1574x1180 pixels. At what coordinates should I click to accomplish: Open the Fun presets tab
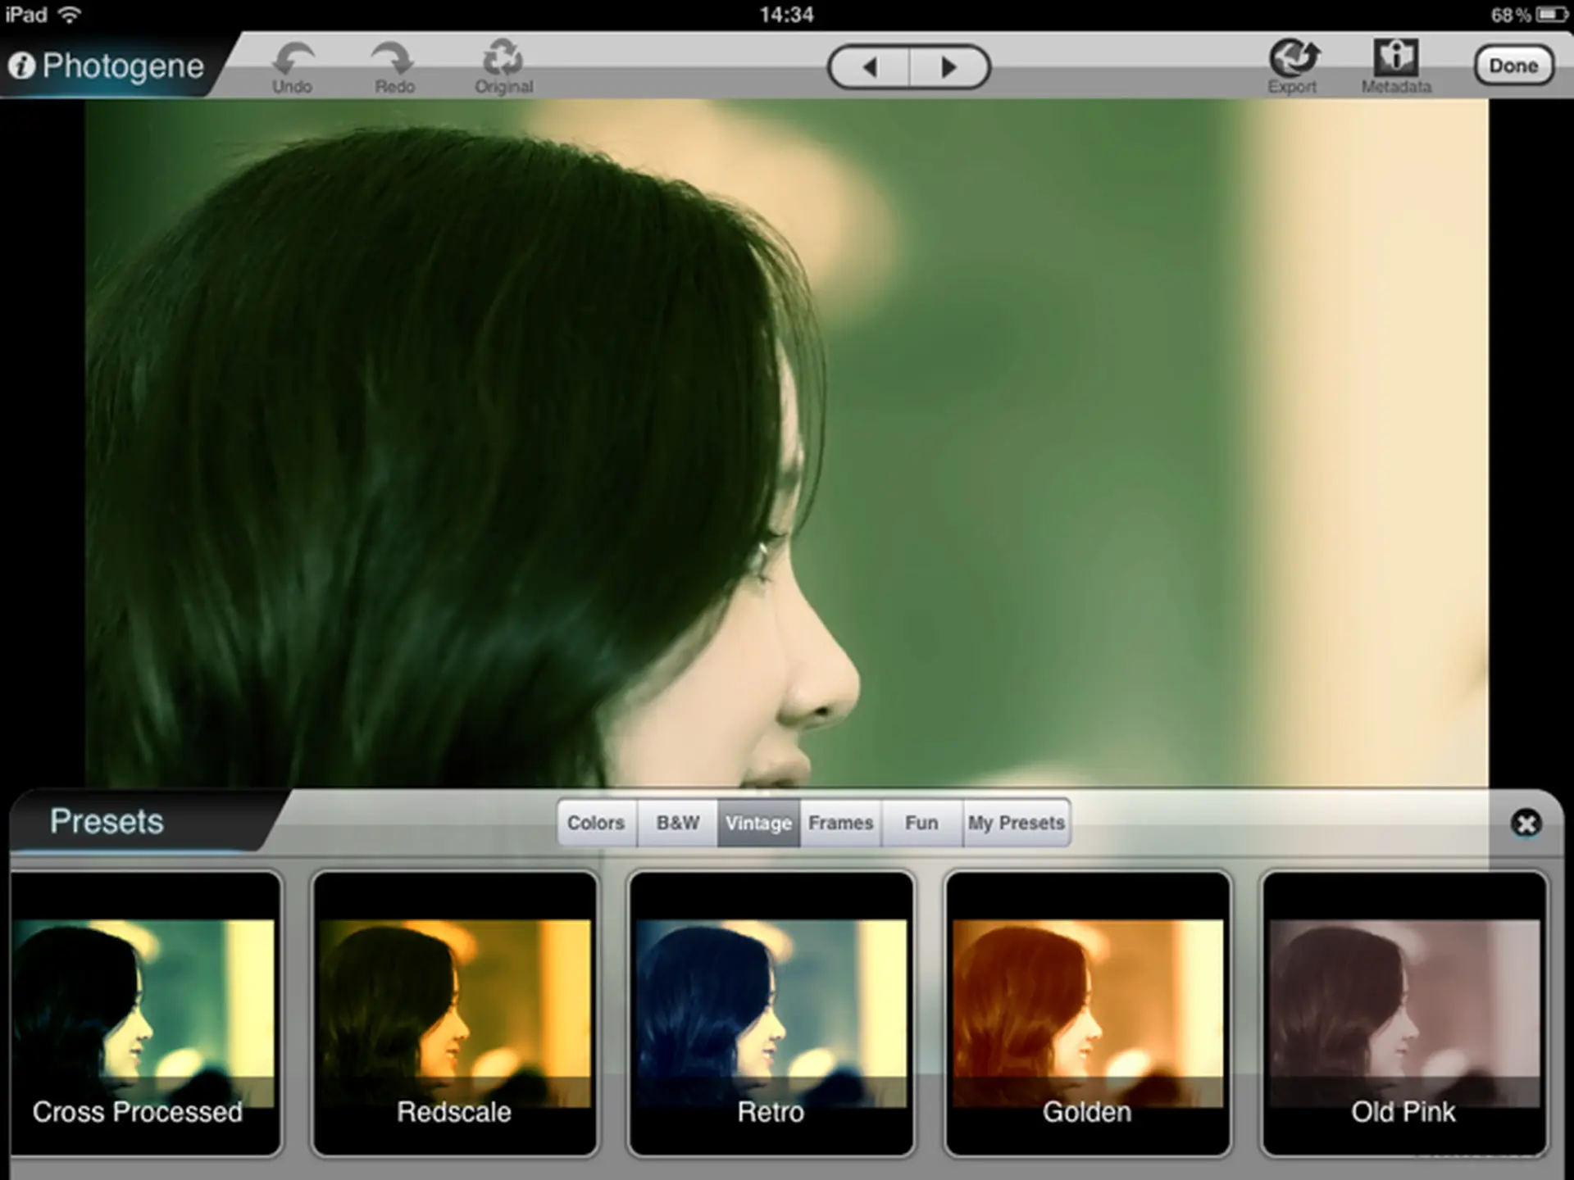click(921, 823)
